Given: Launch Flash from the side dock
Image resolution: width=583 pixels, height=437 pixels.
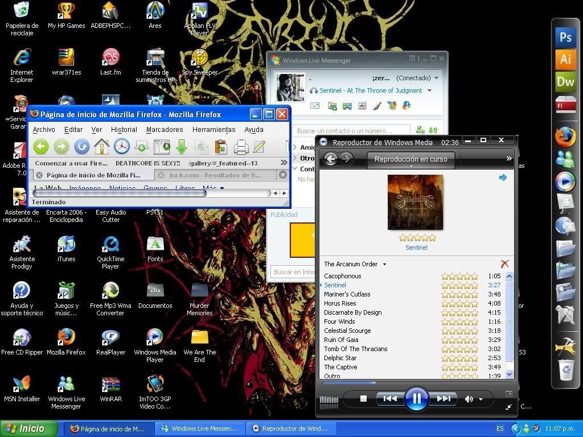Looking at the screenshot, I should click(565, 105).
